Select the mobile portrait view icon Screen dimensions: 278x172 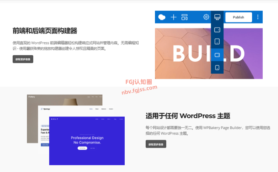click(x=217, y=68)
